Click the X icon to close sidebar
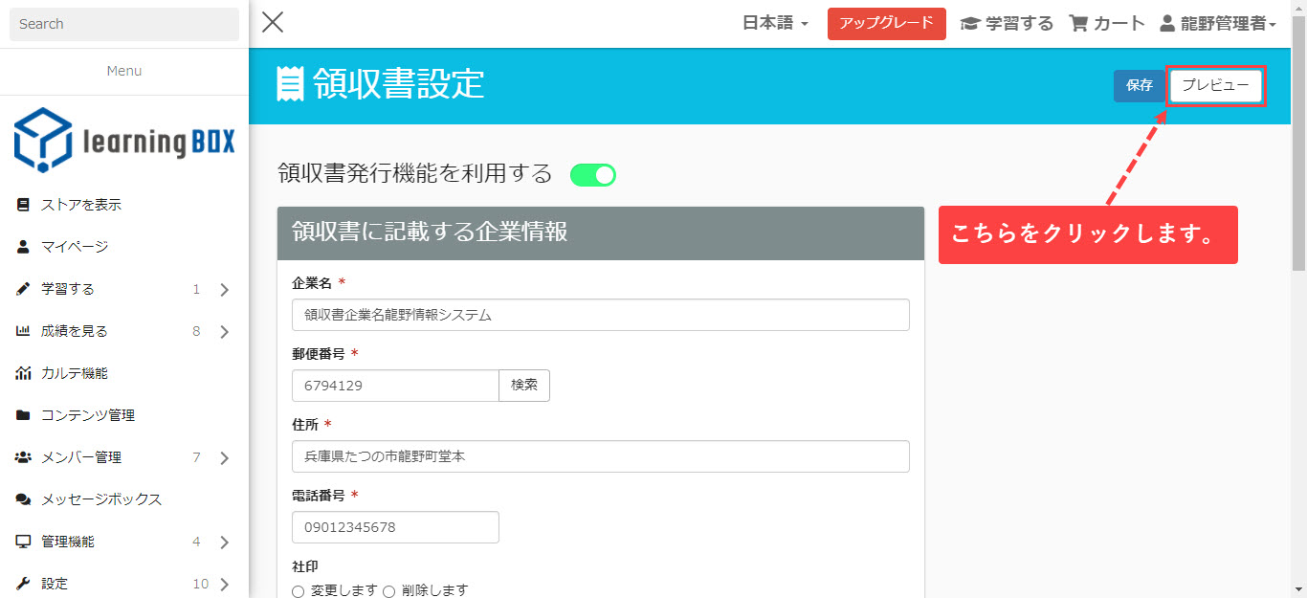1307x598 pixels. [273, 23]
